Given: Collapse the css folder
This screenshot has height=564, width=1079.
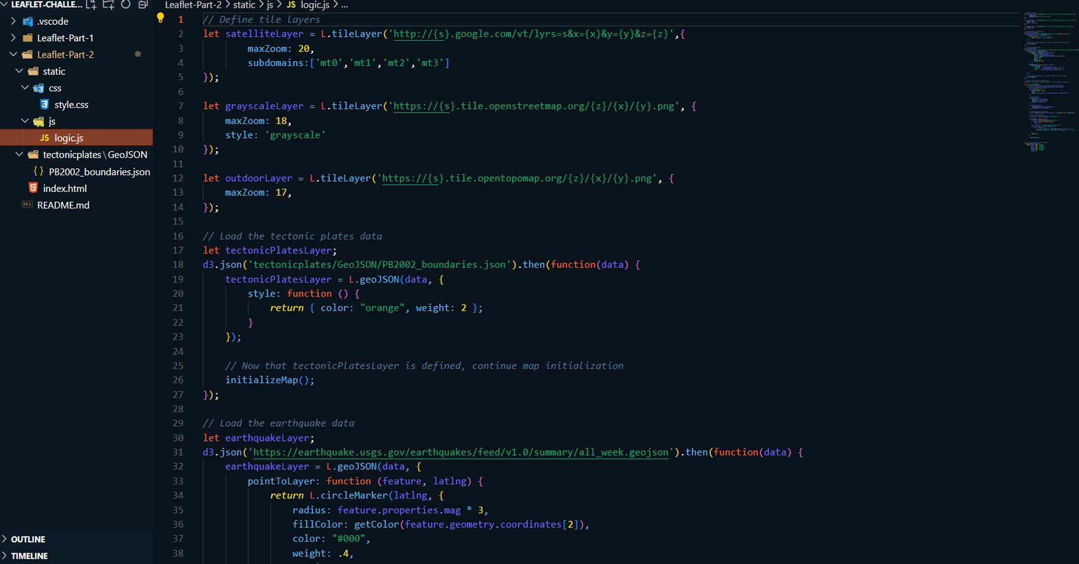Looking at the screenshot, I should pyautogui.click(x=25, y=88).
